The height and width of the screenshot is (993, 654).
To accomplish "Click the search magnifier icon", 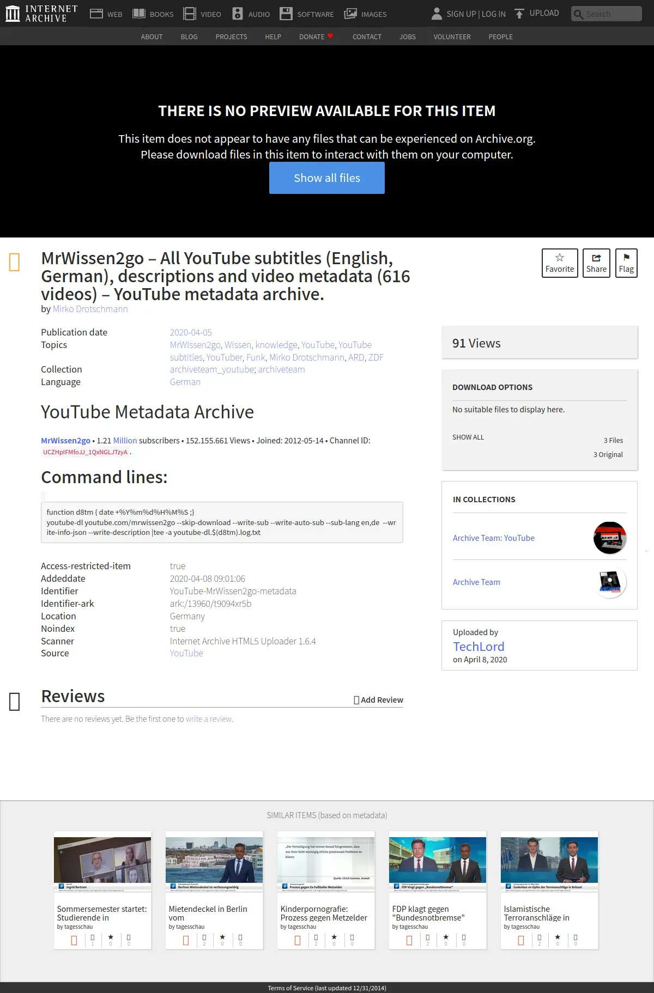I will click(x=578, y=14).
